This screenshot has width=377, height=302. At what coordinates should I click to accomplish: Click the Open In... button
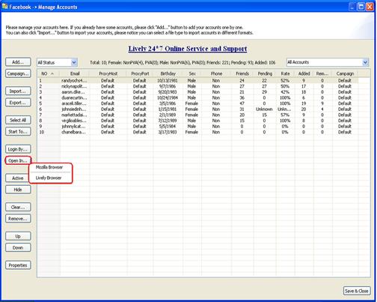pyautogui.click(x=18, y=160)
